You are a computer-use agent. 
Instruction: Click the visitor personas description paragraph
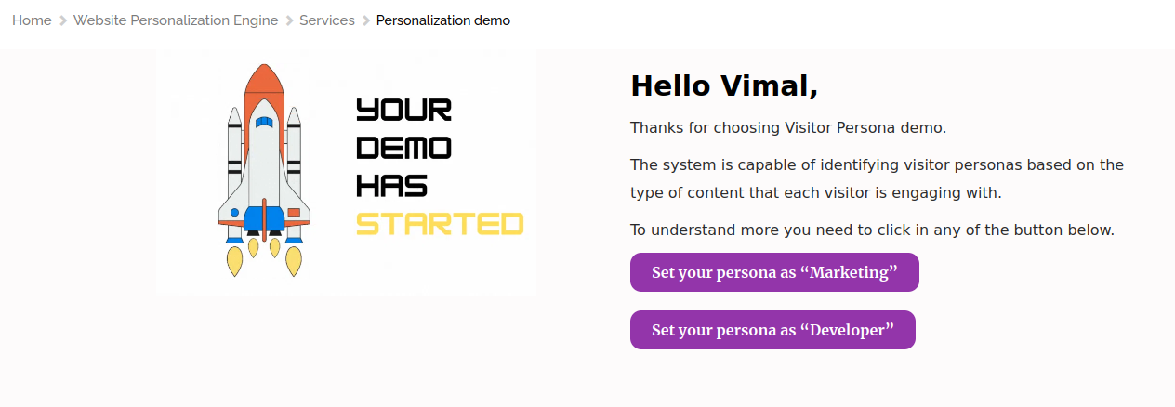coord(877,179)
